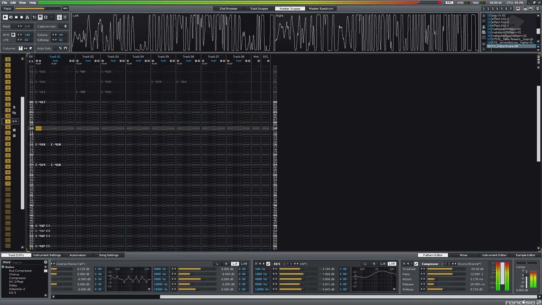Click the Panic button

[x=7, y=8]
